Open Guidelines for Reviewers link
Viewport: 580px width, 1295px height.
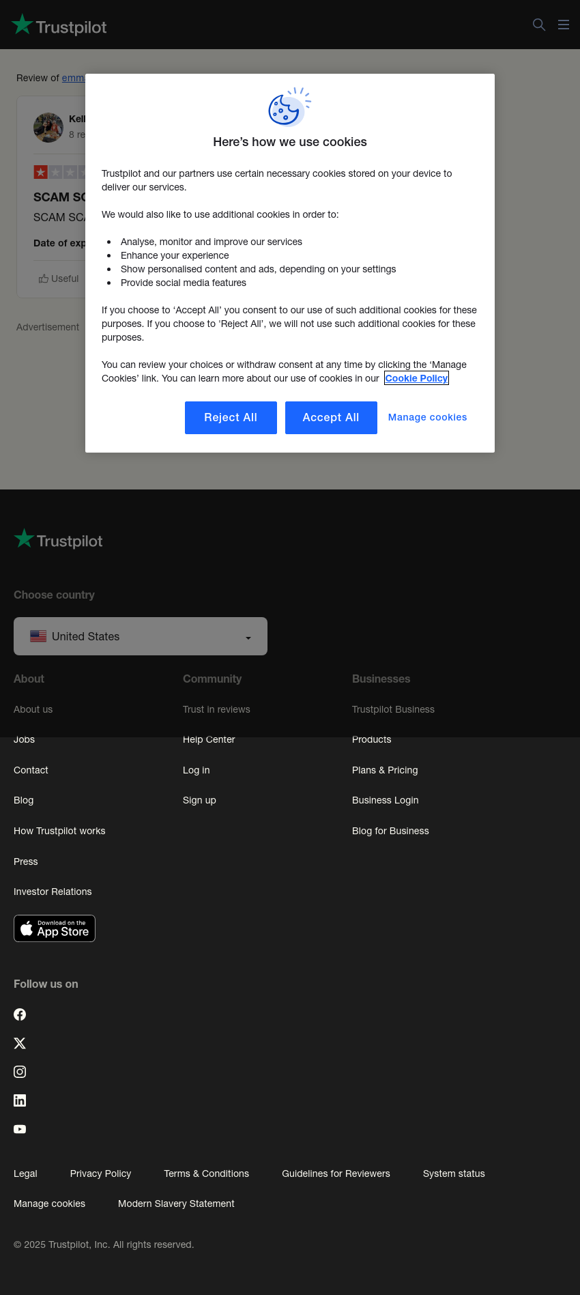[336, 1173]
